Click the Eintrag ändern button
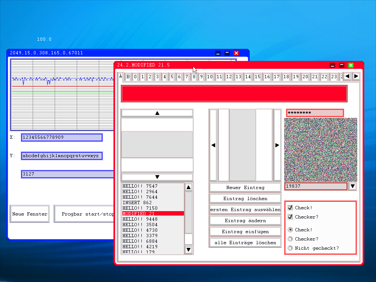Image resolution: width=376 pixels, height=282 pixels. pos(245,221)
